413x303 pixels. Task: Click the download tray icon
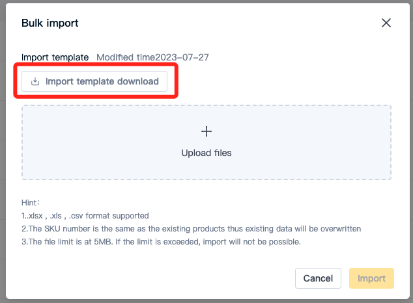pyautogui.click(x=35, y=81)
